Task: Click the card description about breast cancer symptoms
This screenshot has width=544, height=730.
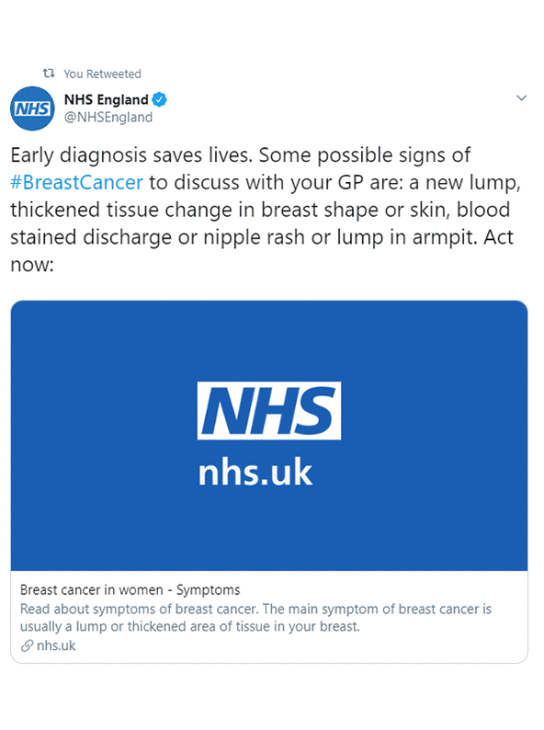Action: (255, 617)
